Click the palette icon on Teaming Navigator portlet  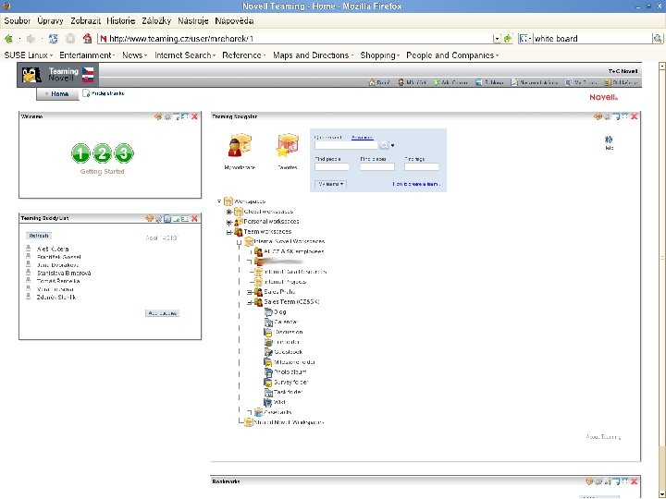pyautogui.click(x=598, y=116)
